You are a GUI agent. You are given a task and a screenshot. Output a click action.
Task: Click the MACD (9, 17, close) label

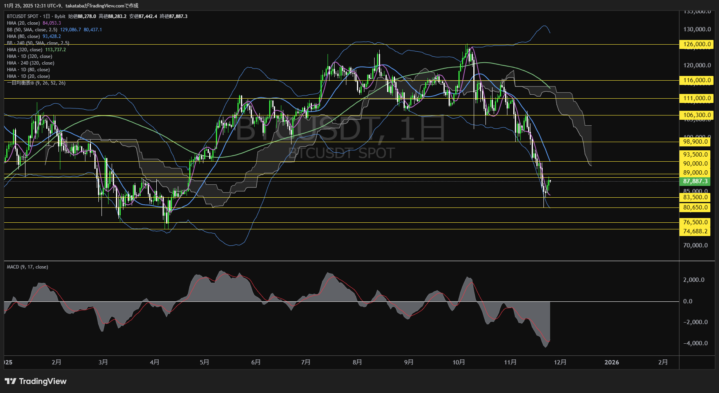click(27, 267)
